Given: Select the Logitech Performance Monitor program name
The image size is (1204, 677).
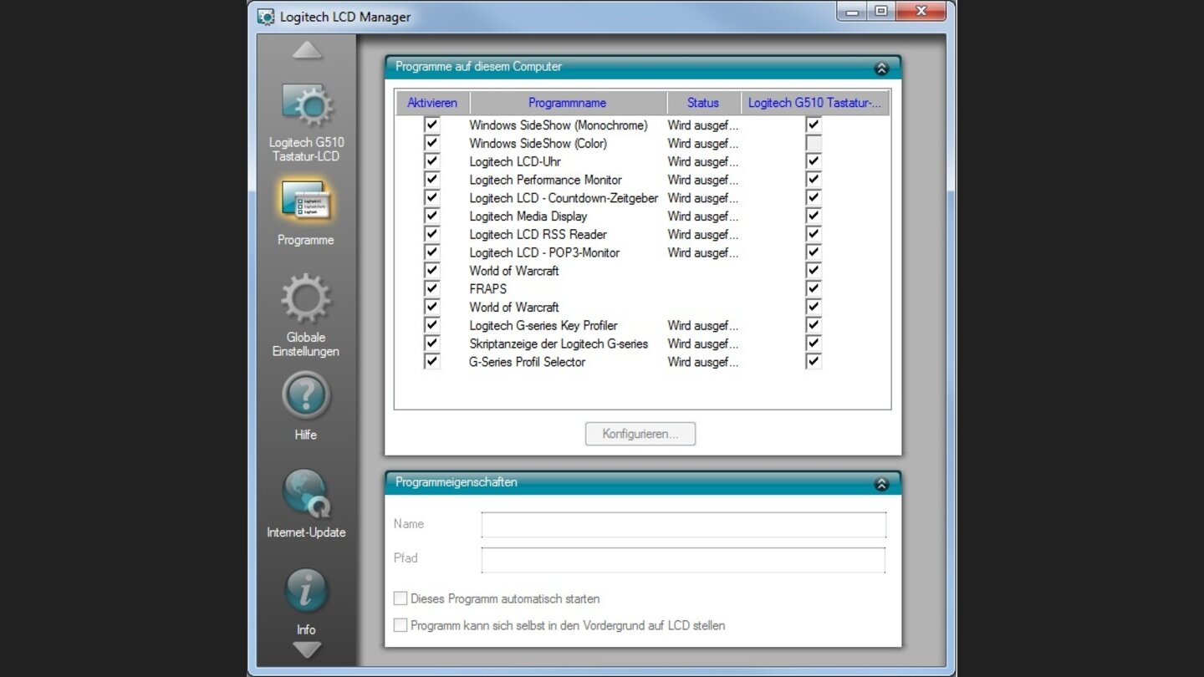Looking at the screenshot, I should (x=546, y=180).
